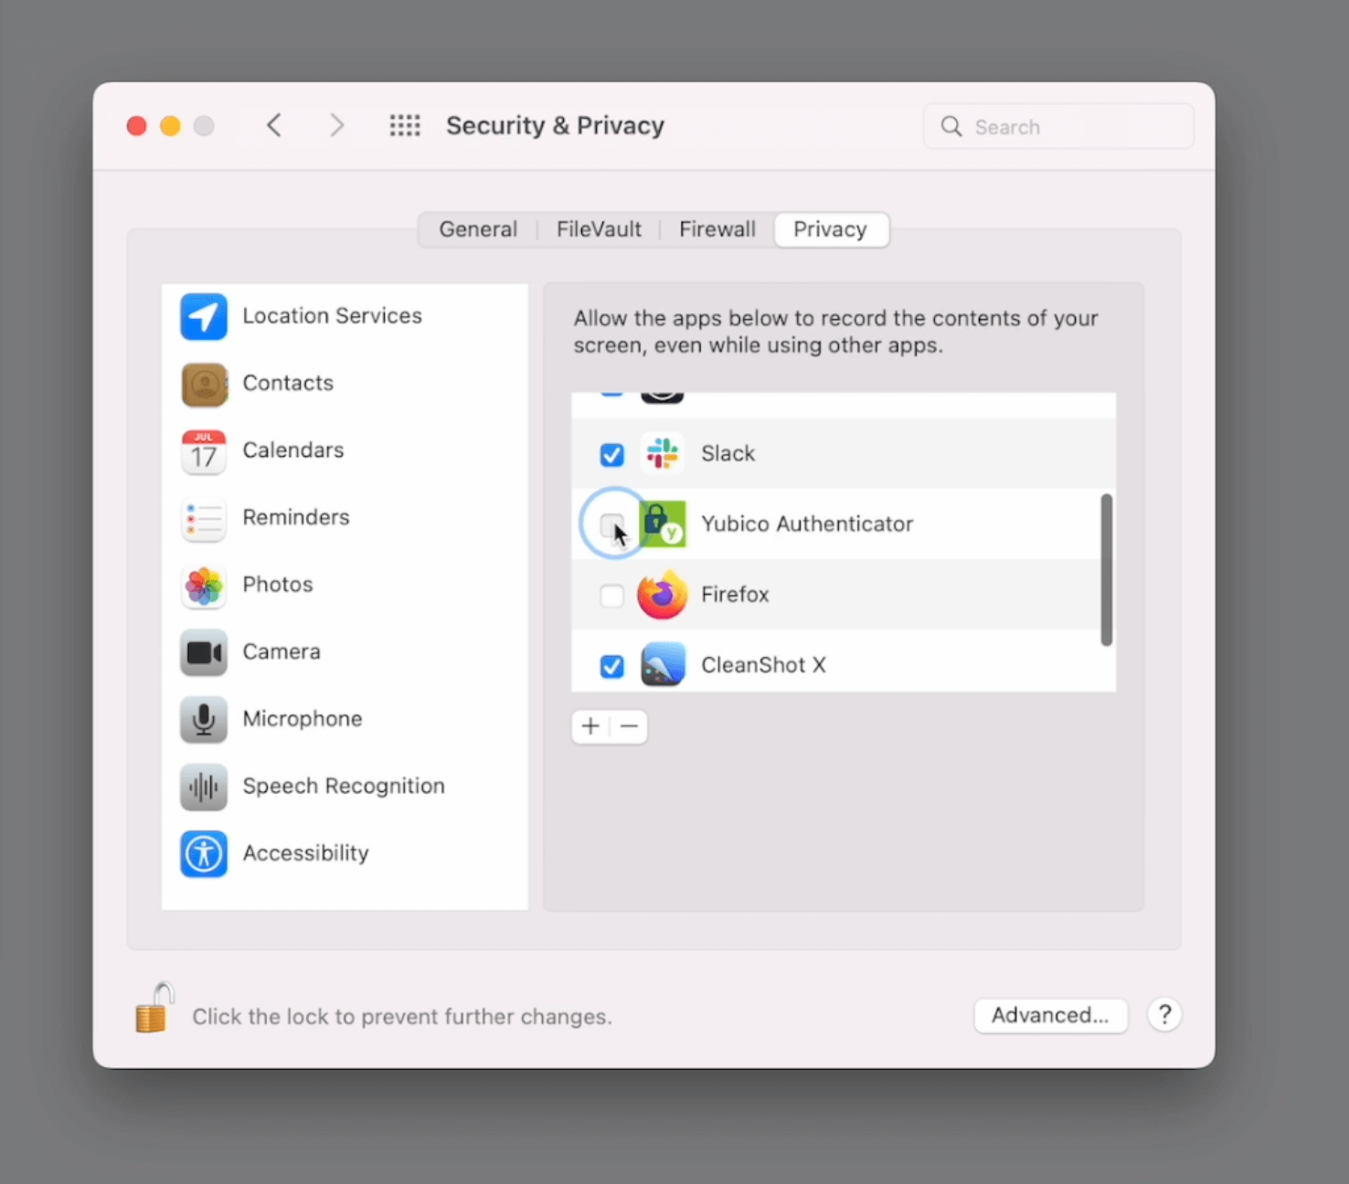Click the Search input field

click(1058, 126)
